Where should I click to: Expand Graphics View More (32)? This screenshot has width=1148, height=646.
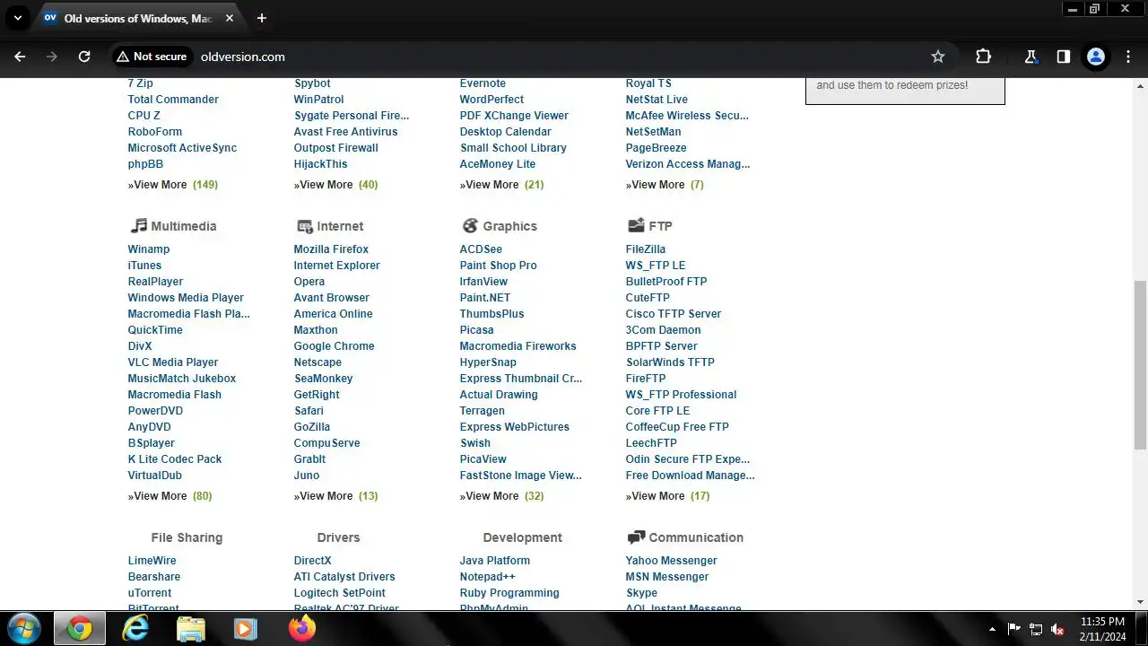coord(502,496)
